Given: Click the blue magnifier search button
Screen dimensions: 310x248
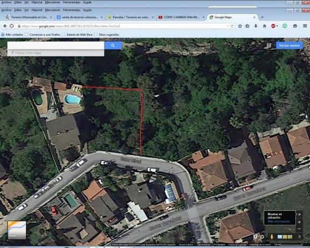Looking at the screenshot, I should tap(113, 45).
